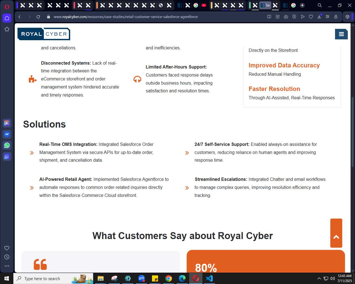Click the '80%' statistic text
This screenshot has width=355, height=284.
[x=206, y=268]
